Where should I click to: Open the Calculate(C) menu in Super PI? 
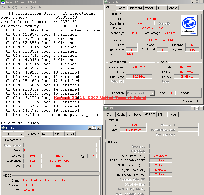[9, 7]
